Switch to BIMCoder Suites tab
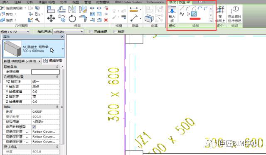Image resolution: width=266 pixels, height=155 pixels. click(128, 2)
